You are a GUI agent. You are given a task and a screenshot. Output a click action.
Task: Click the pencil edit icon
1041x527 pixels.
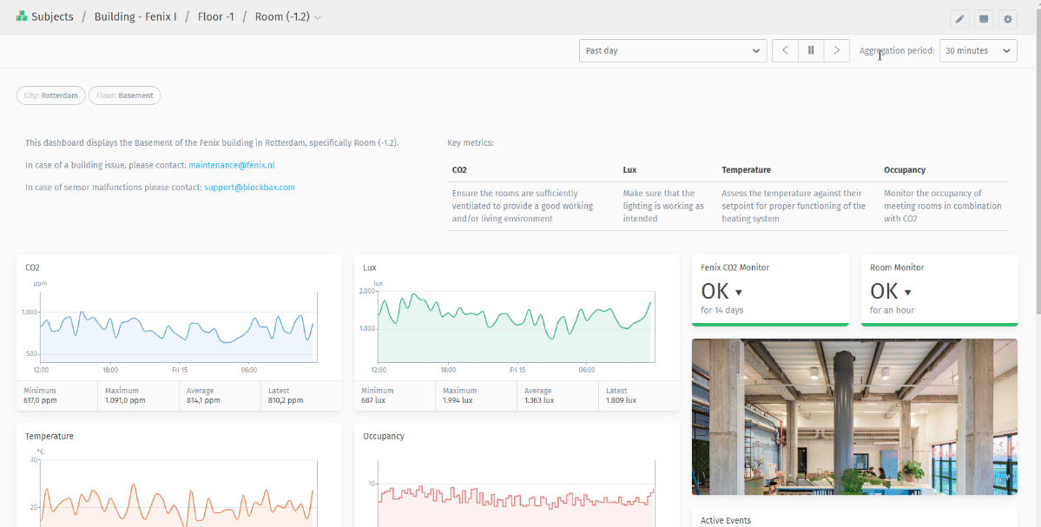pyautogui.click(x=959, y=18)
